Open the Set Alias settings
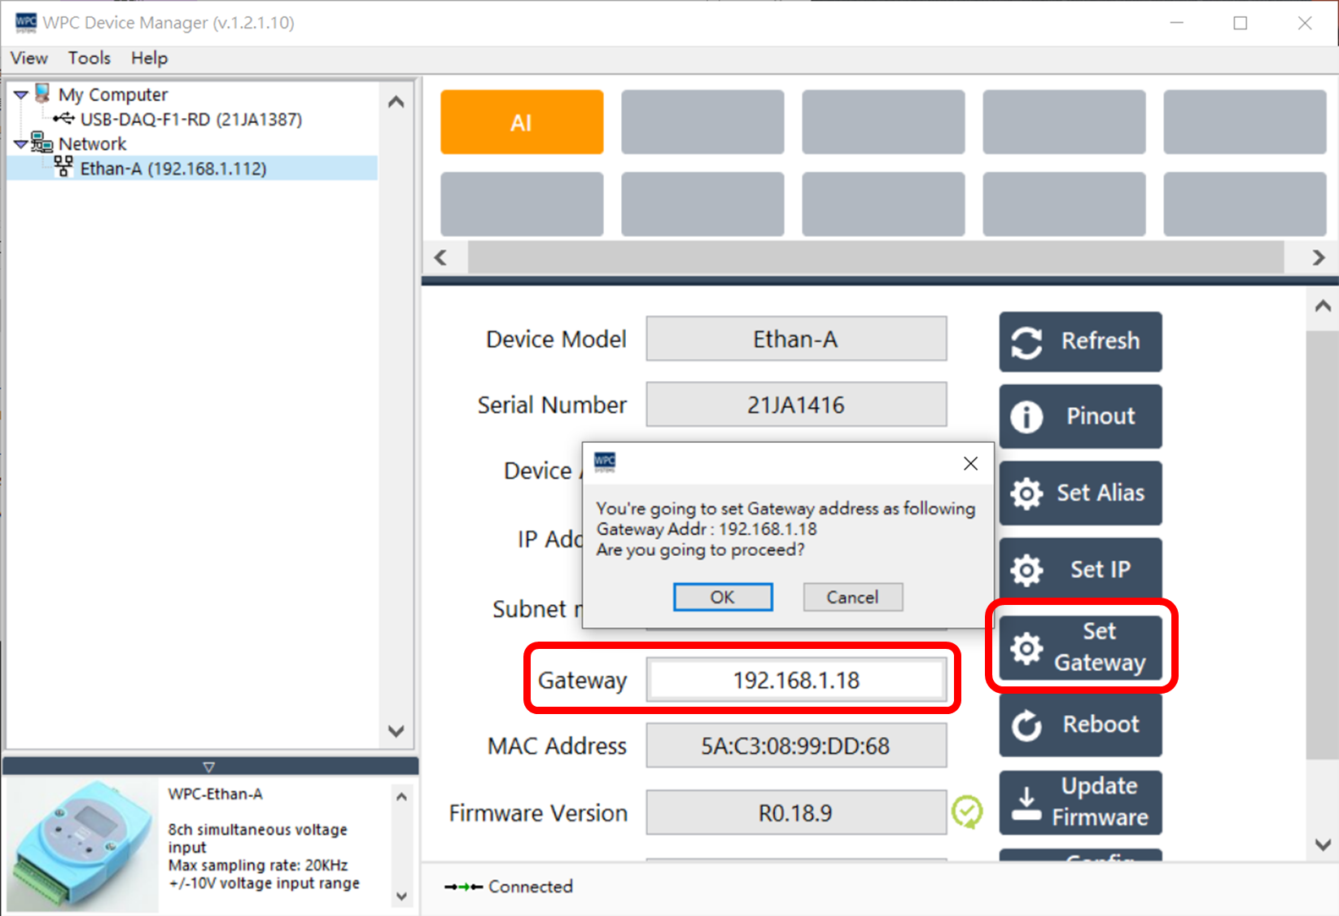 [1079, 493]
